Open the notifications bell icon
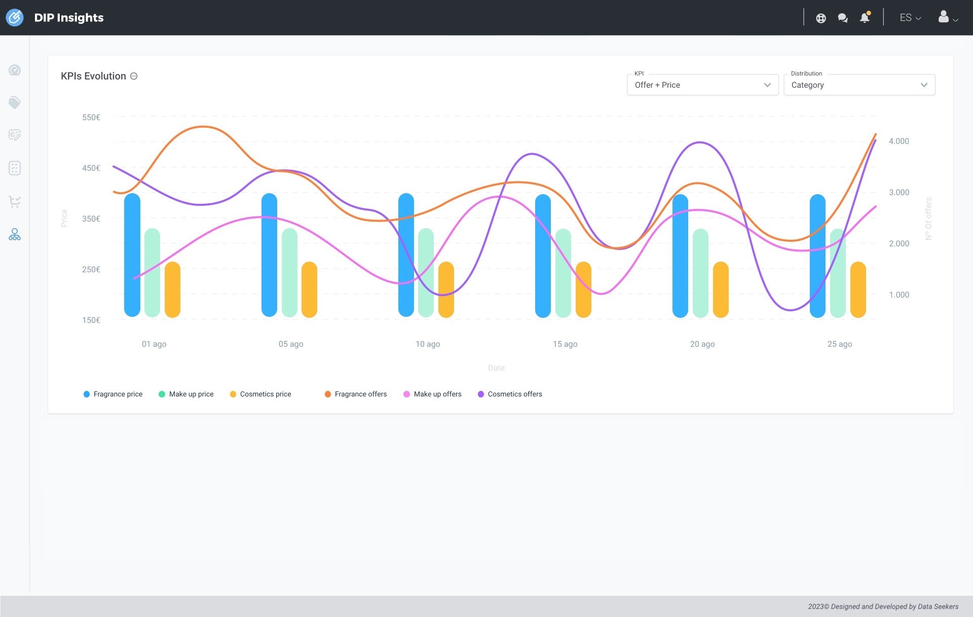Image resolution: width=973 pixels, height=617 pixels. click(x=865, y=17)
